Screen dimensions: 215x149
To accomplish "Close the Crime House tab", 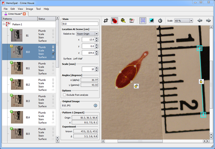I will pos(24,14).
